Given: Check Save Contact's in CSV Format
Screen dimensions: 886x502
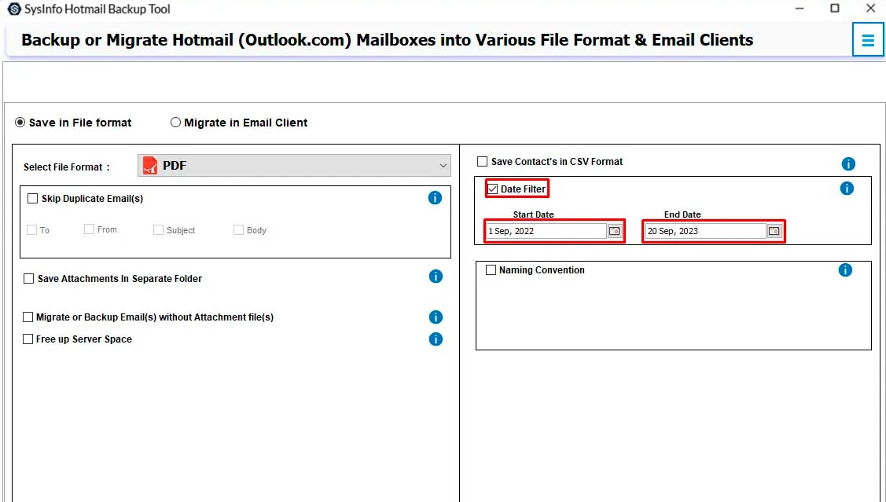Looking at the screenshot, I should click(482, 162).
